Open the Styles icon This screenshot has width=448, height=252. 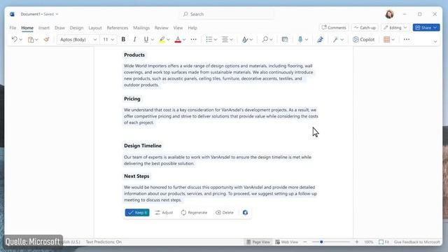[245, 40]
